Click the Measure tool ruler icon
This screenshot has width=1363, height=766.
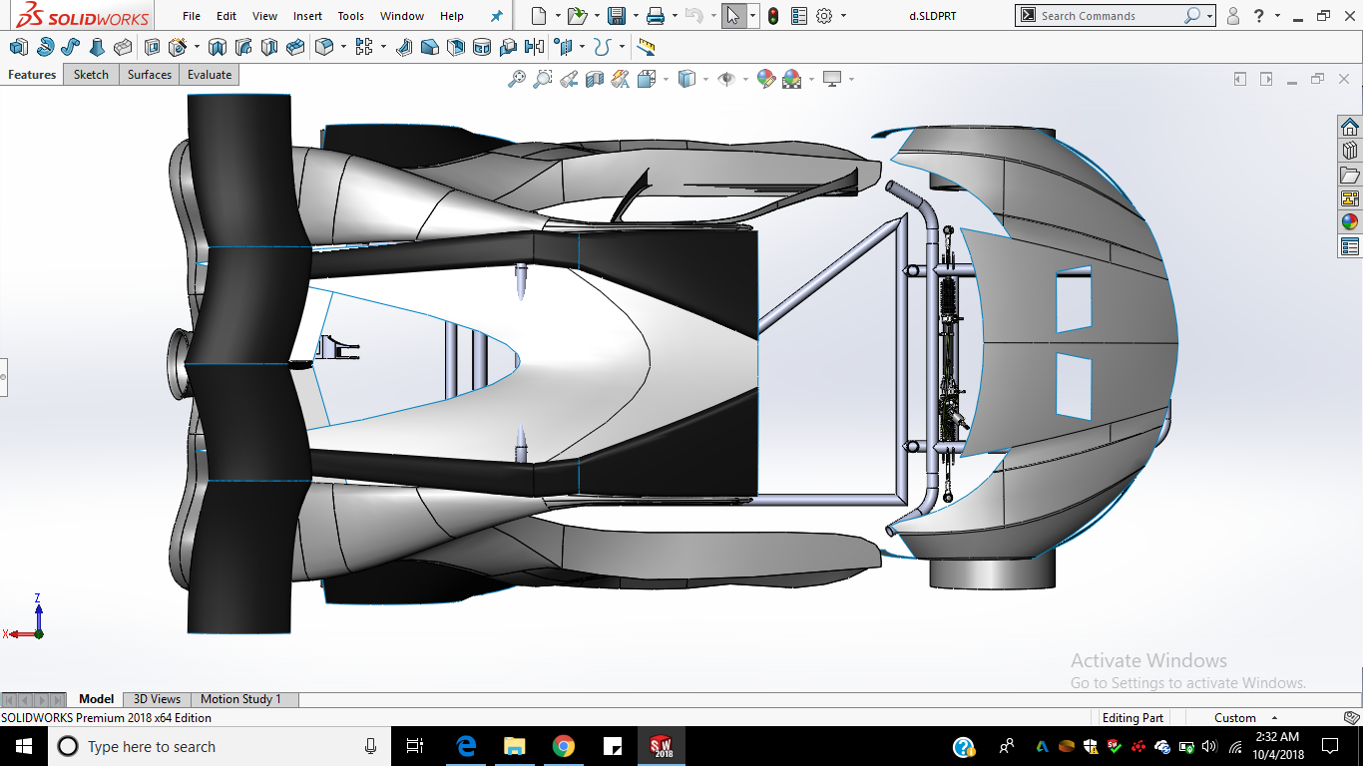click(x=646, y=47)
